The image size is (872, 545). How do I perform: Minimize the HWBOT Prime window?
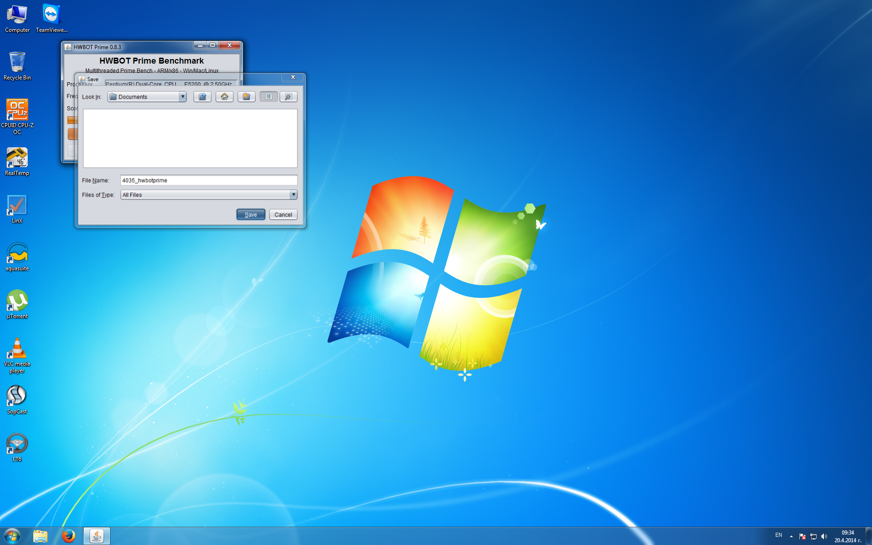[200, 45]
